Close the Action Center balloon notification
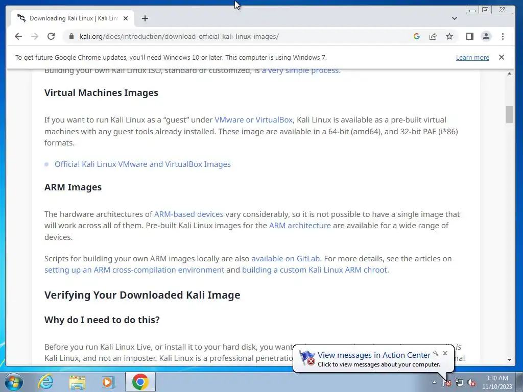The image size is (523, 392). pos(445,353)
